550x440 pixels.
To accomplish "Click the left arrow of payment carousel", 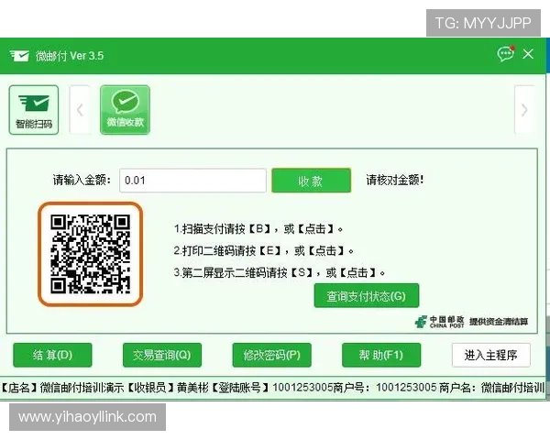I will point(80,110).
